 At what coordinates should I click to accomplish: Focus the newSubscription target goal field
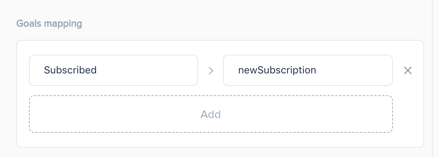[x=308, y=70]
